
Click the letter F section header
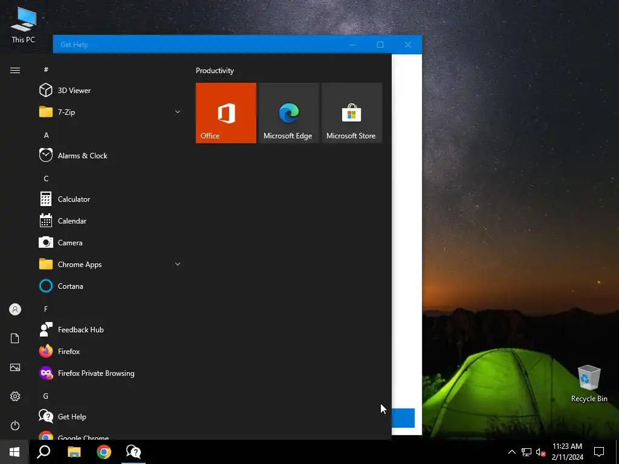tap(46, 309)
